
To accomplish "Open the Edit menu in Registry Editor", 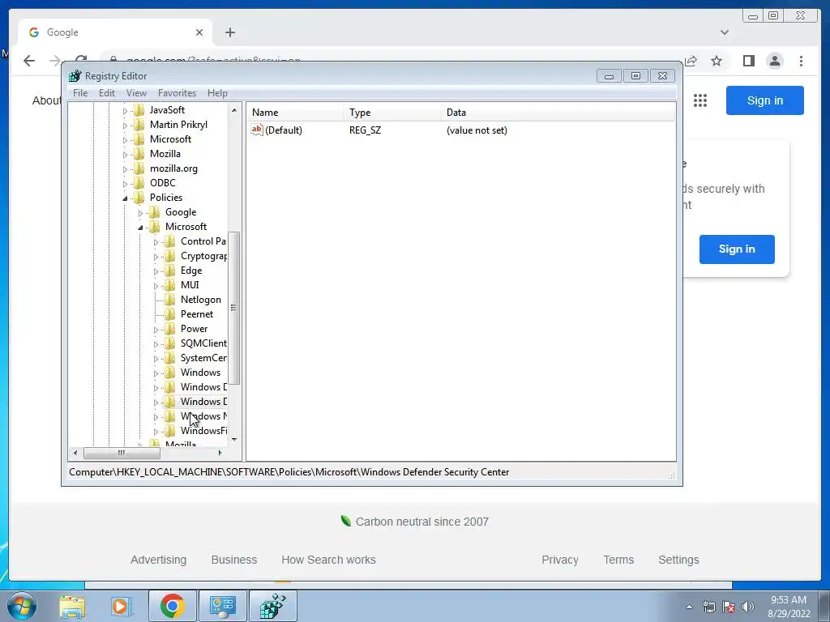I will click(107, 93).
